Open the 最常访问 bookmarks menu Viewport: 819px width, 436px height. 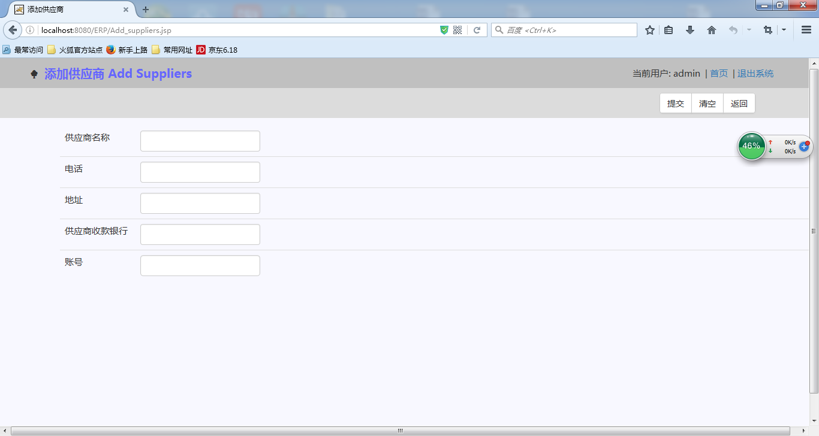(x=23, y=50)
